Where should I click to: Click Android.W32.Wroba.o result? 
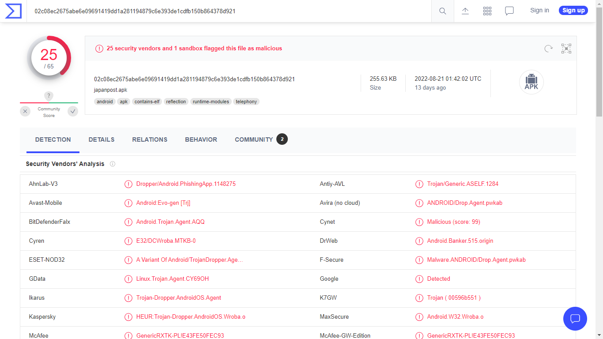(x=456, y=317)
